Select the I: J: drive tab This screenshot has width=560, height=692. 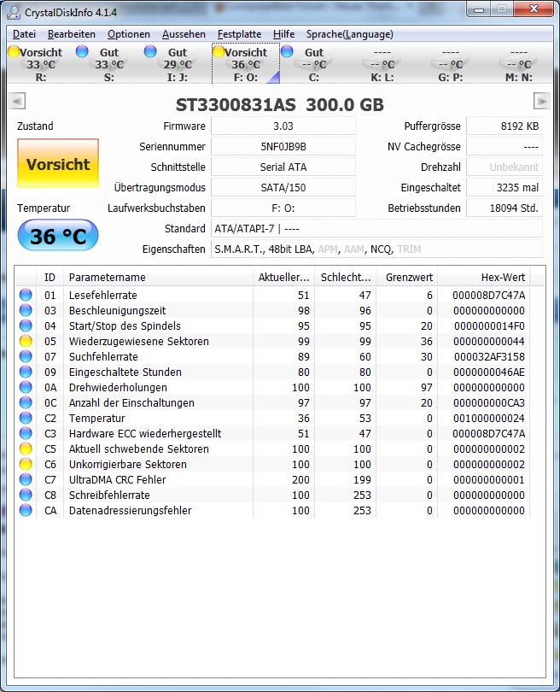click(178, 64)
